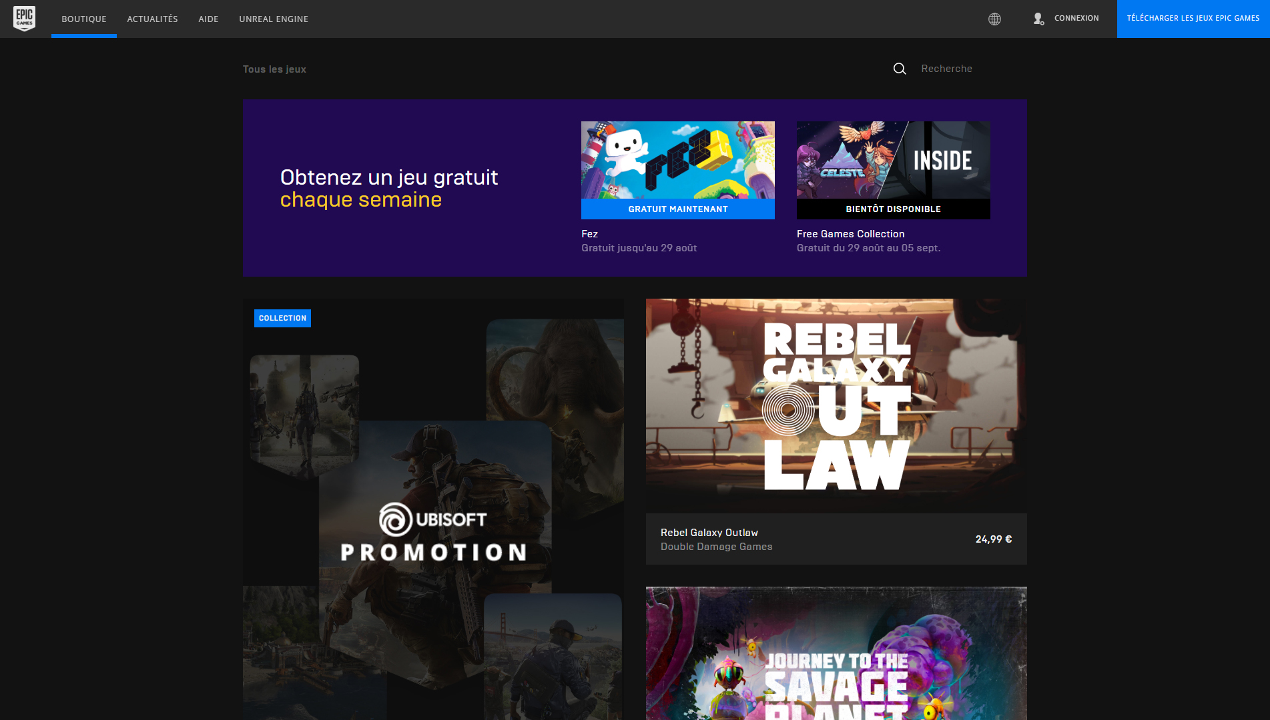Image resolution: width=1270 pixels, height=720 pixels.
Task: Go to Unreal Engine page
Action: click(274, 19)
